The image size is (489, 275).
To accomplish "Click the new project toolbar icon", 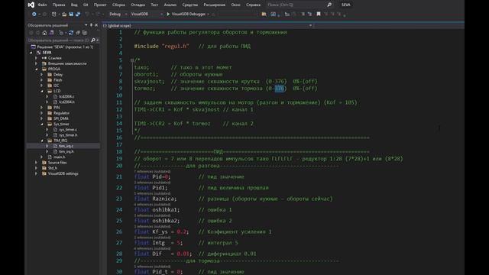I will (x=54, y=14).
